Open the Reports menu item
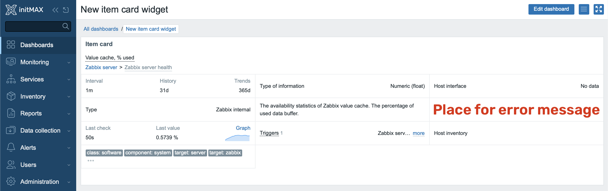The height and width of the screenshot is (191, 608). 38,113
